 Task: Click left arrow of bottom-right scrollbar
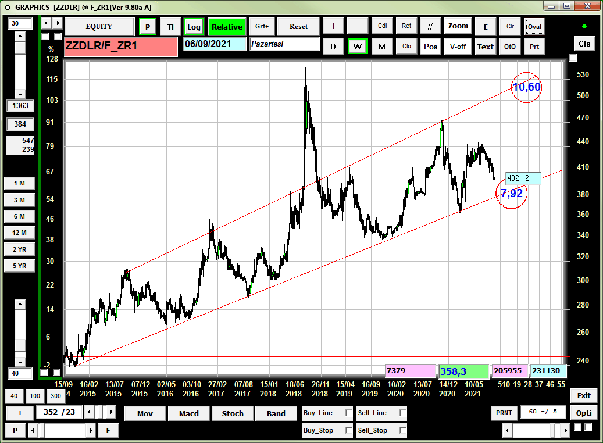coord(507,430)
